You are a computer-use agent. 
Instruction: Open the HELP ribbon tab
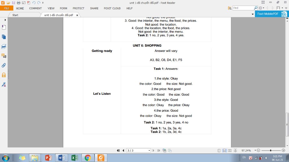click(129, 8)
